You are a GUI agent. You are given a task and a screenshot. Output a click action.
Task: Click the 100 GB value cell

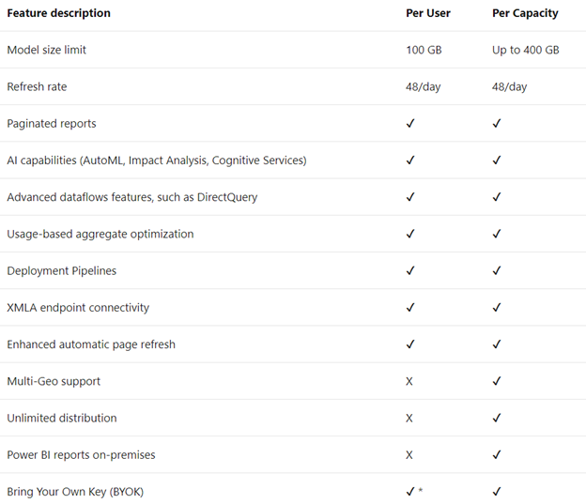(x=424, y=50)
